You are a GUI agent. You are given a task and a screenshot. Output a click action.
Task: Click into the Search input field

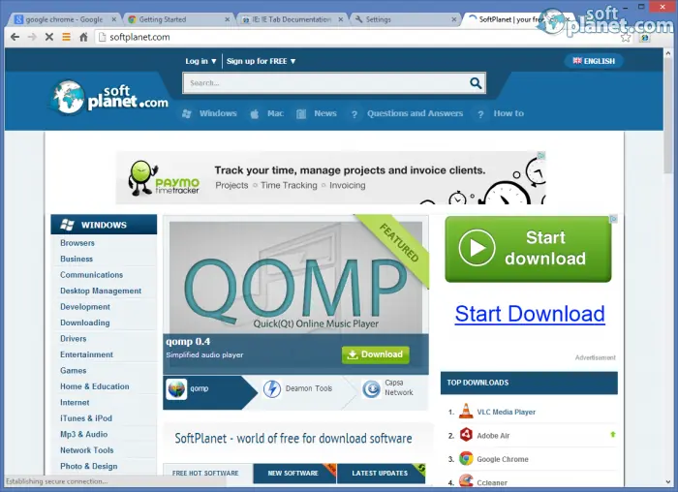326,83
